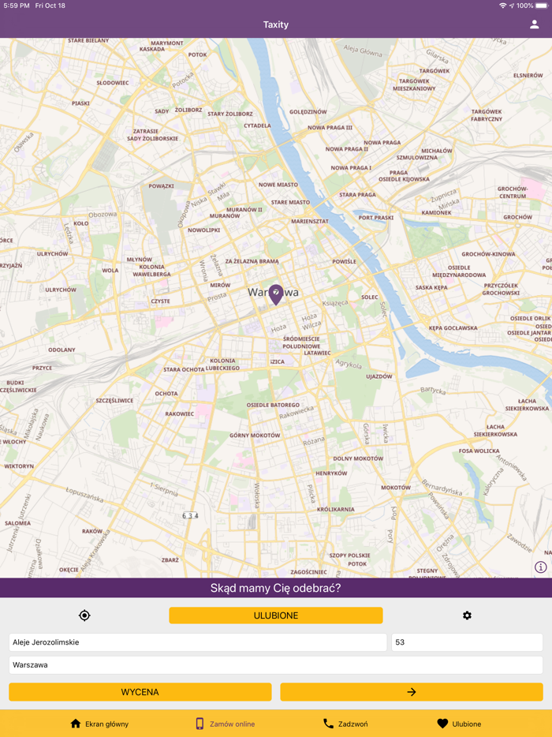Viewport: 552px width, 737px height.
Task: Continue with the arrow button
Action: tap(412, 692)
